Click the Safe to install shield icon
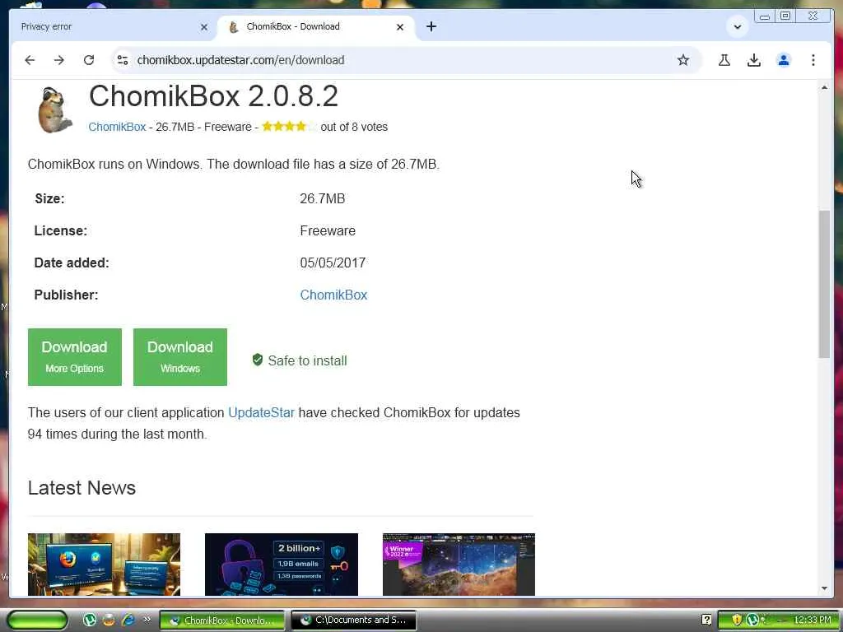The image size is (843, 632). pyautogui.click(x=258, y=360)
